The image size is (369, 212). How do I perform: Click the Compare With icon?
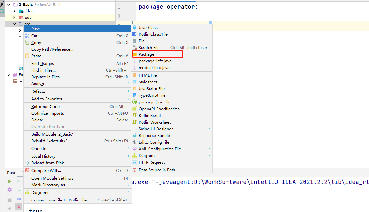click(x=27, y=171)
